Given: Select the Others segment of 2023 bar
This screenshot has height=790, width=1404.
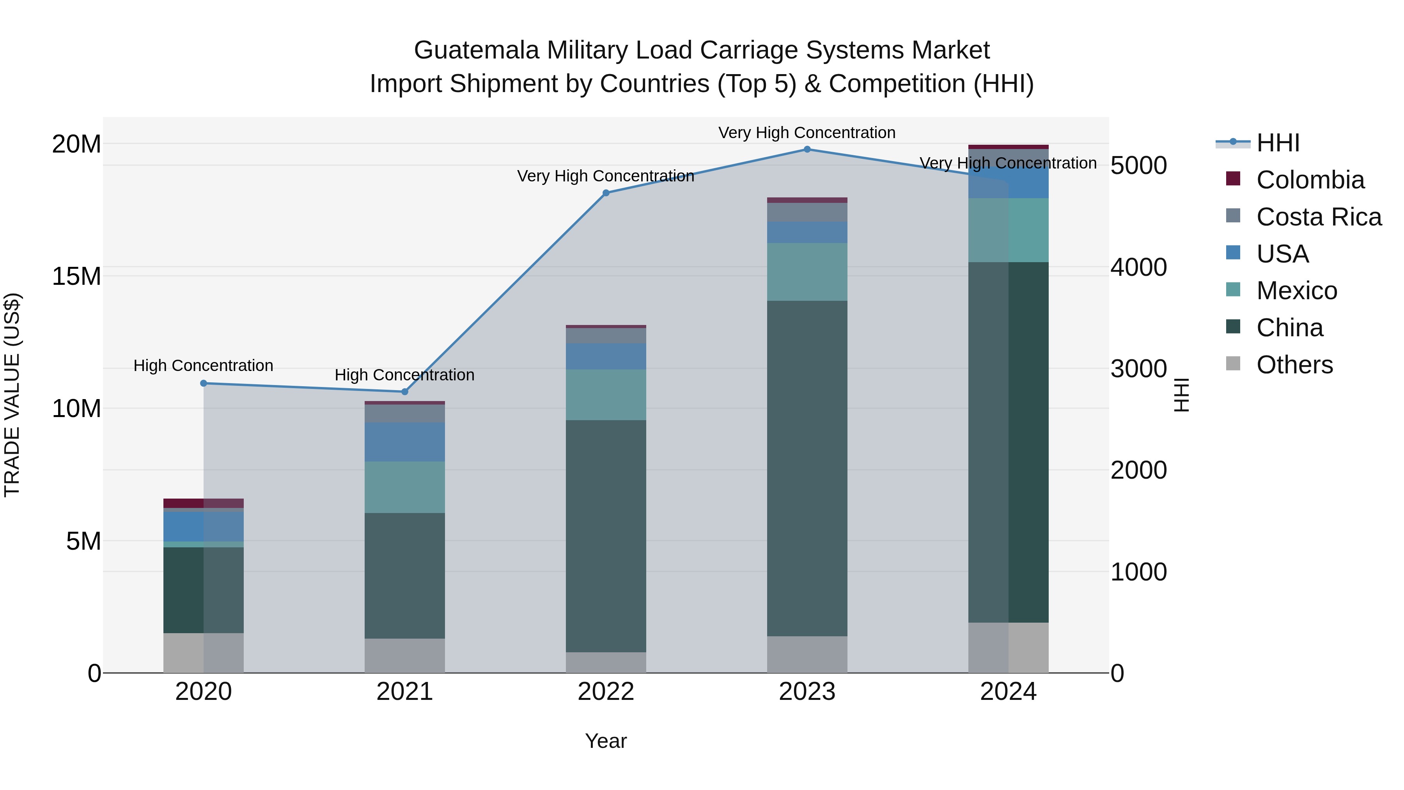Looking at the screenshot, I should point(807,654).
